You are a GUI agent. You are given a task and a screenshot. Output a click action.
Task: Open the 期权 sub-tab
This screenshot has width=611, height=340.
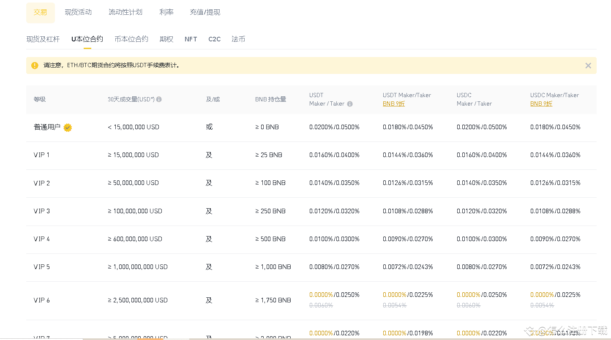(x=166, y=39)
